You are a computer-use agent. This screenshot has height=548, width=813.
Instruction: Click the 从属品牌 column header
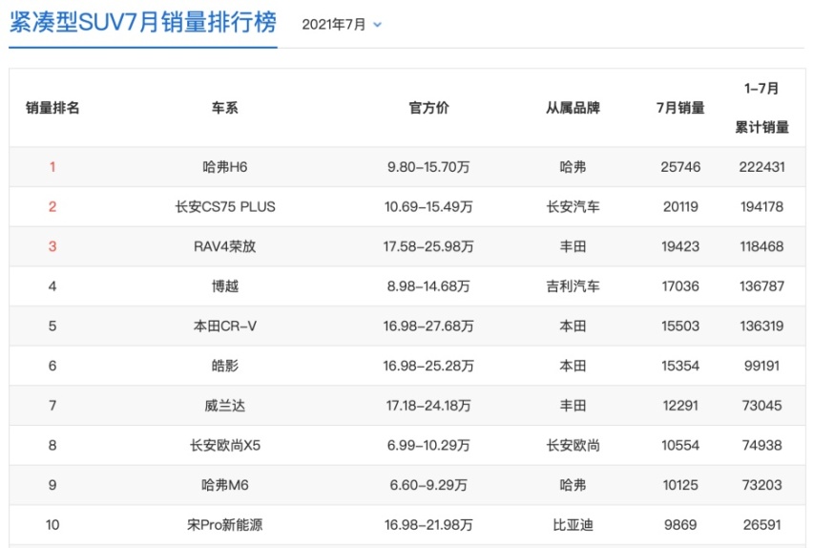pyautogui.click(x=573, y=108)
